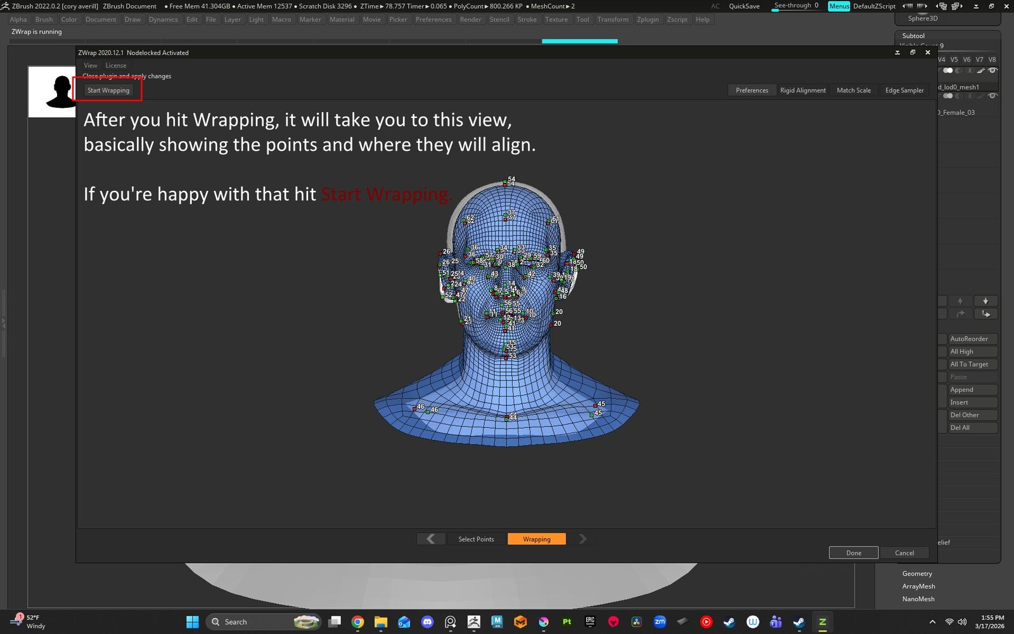Open the ZWrap License menu
This screenshot has height=634, width=1014.
116,65
